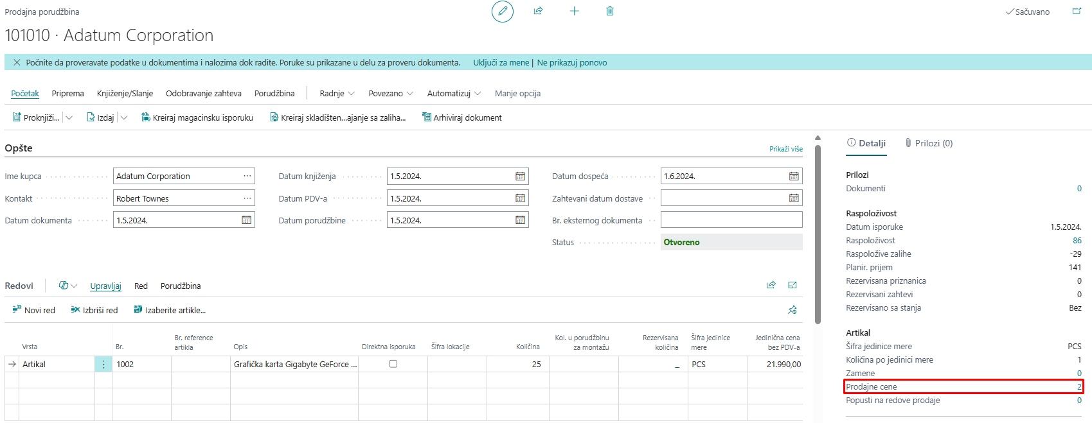The height and width of the screenshot is (423, 1092).
Task: Expand the Povezano dropdown menu
Action: 391,93
